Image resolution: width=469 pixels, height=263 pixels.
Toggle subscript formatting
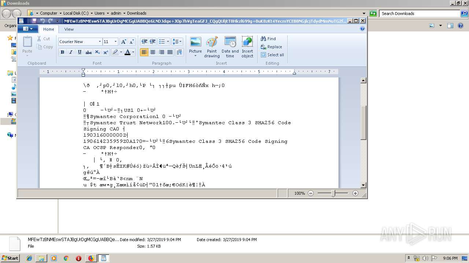pos(97,52)
